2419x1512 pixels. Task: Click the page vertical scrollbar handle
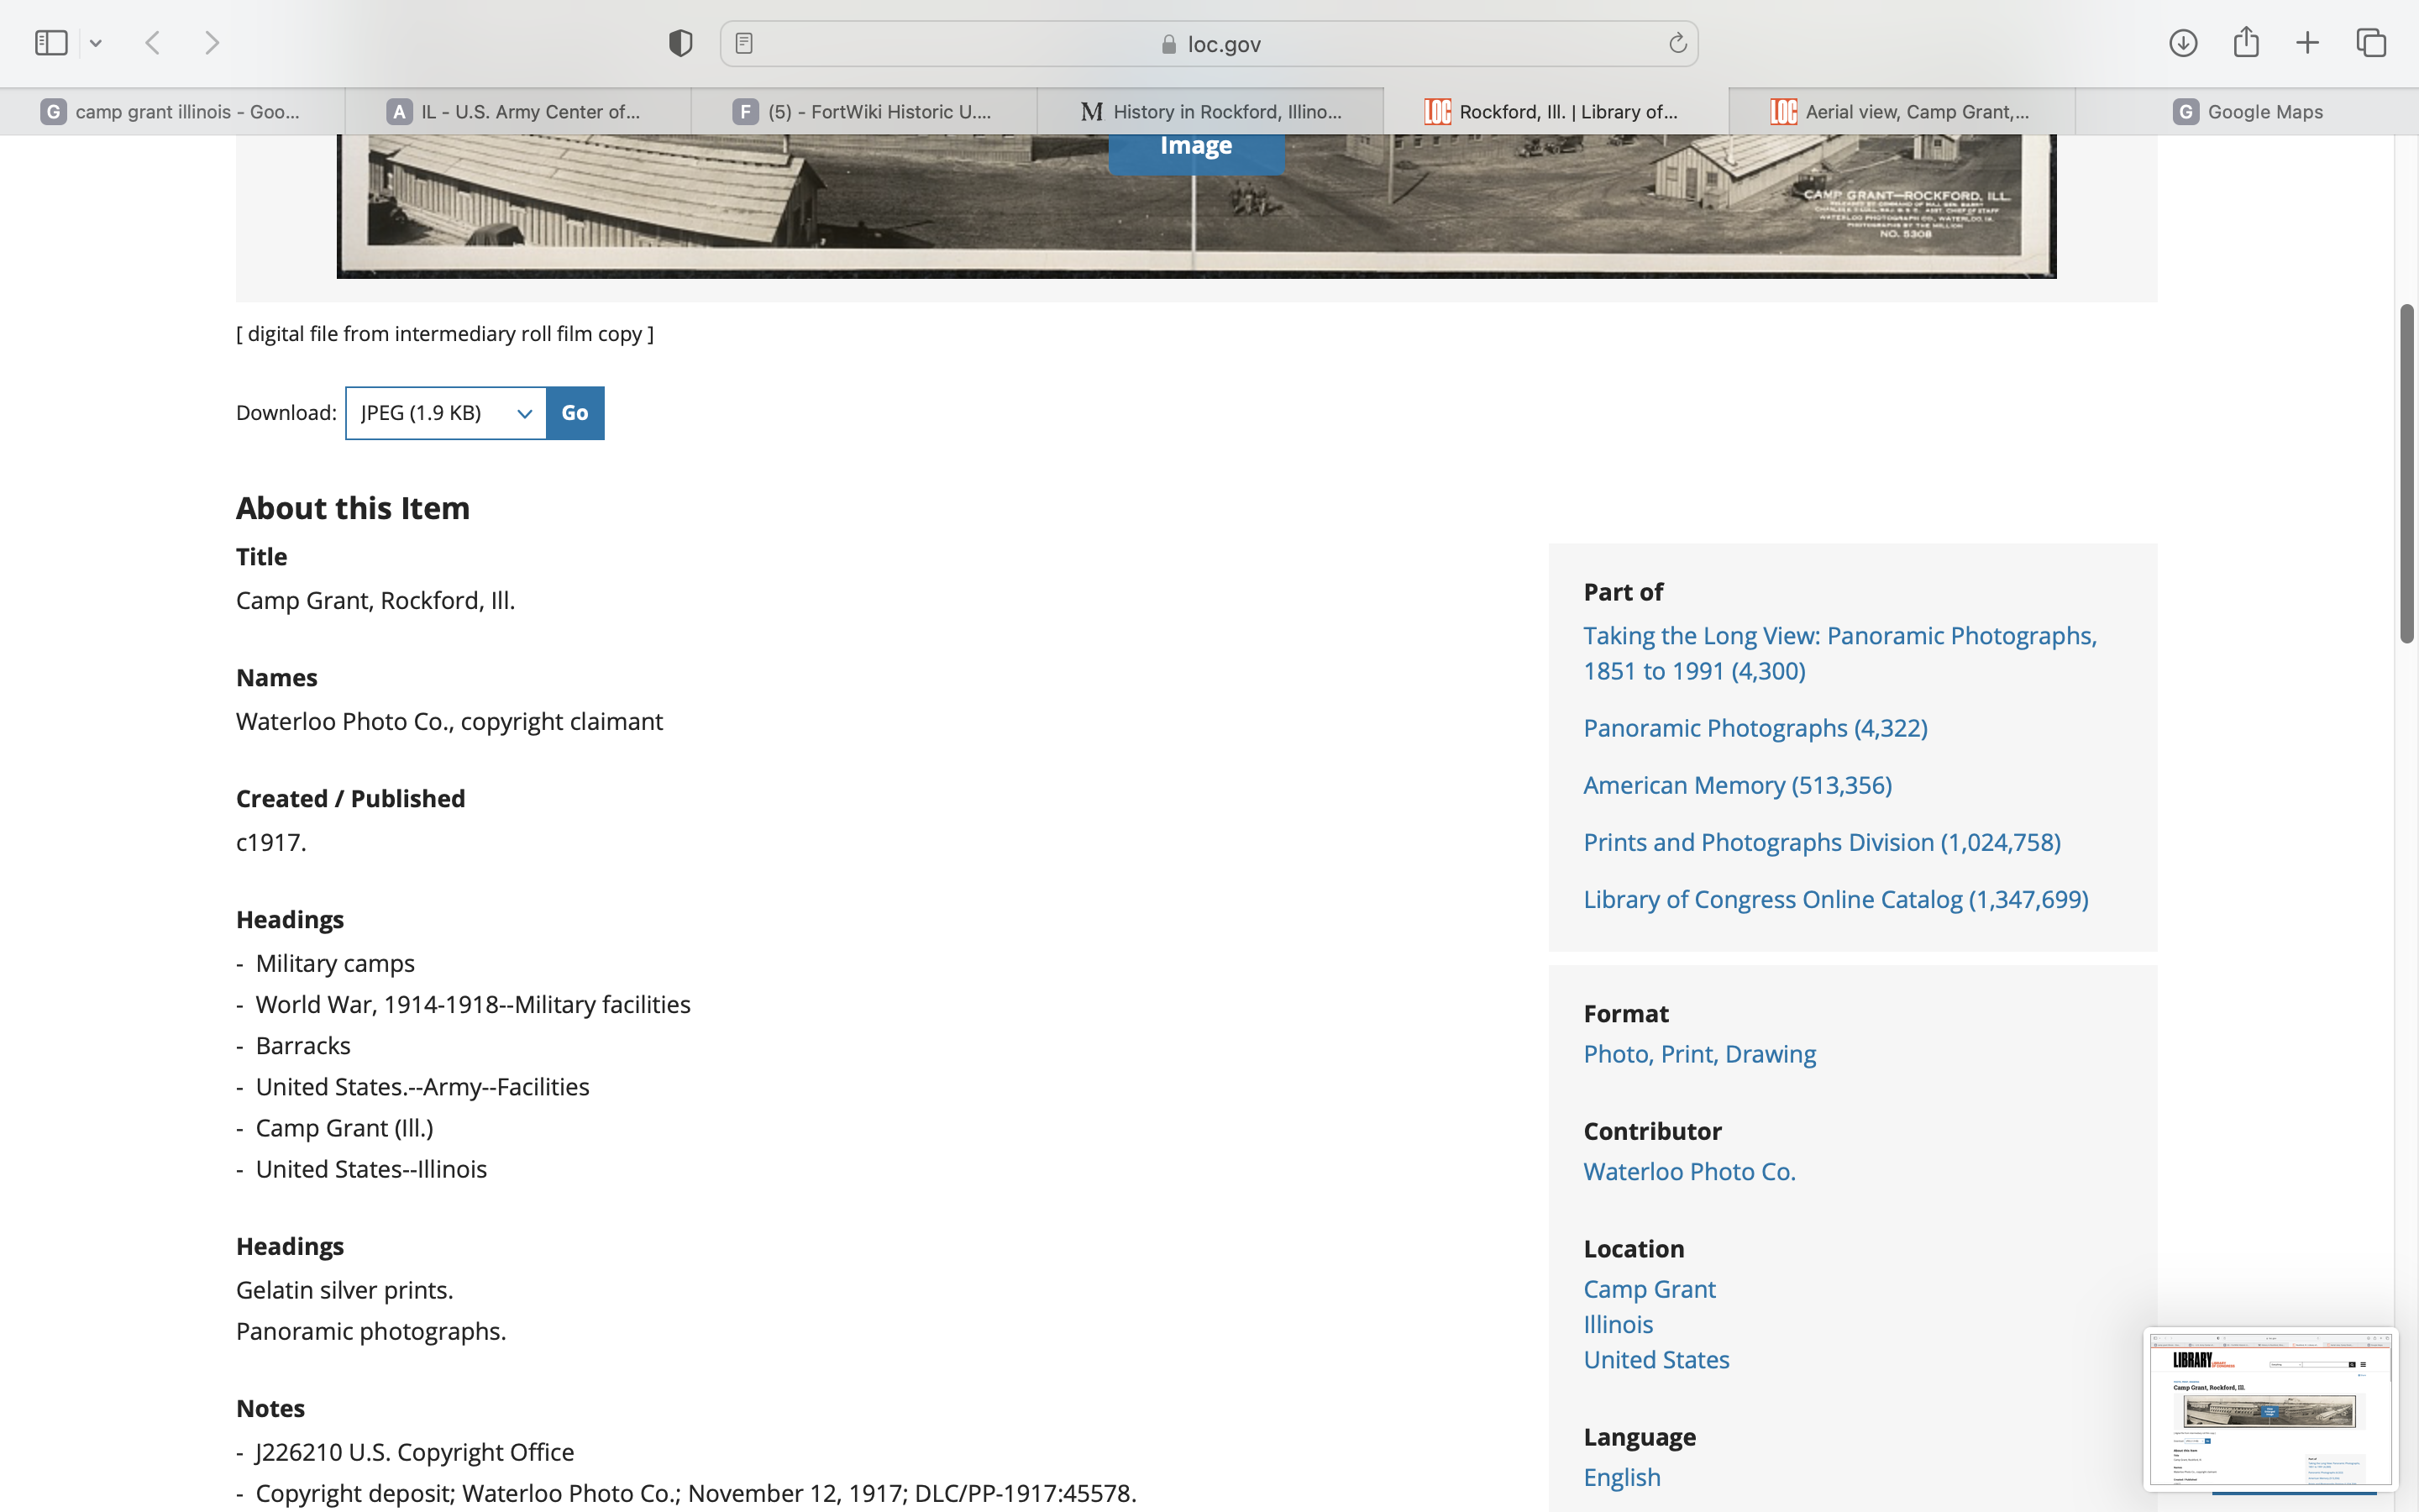pyautogui.click(x=2407, y=475)
